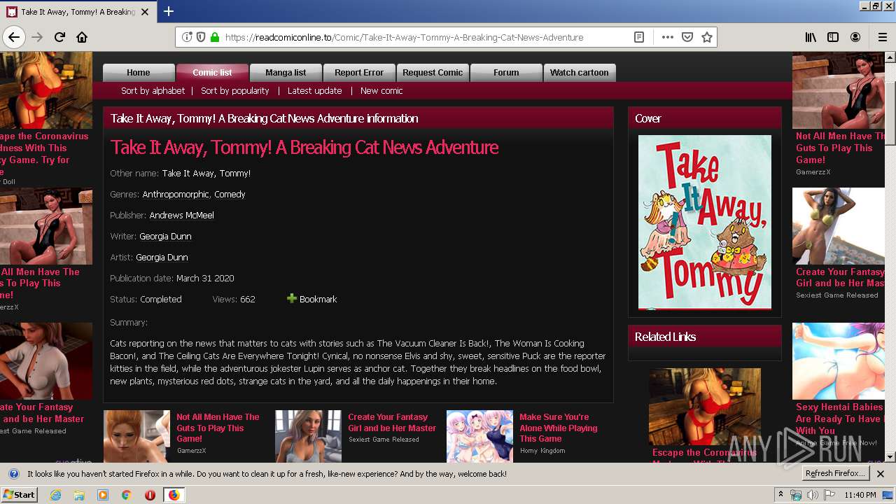896x504 pixels.
Task: Reload the page with the Refresh icon
Action: pos(59,37)
